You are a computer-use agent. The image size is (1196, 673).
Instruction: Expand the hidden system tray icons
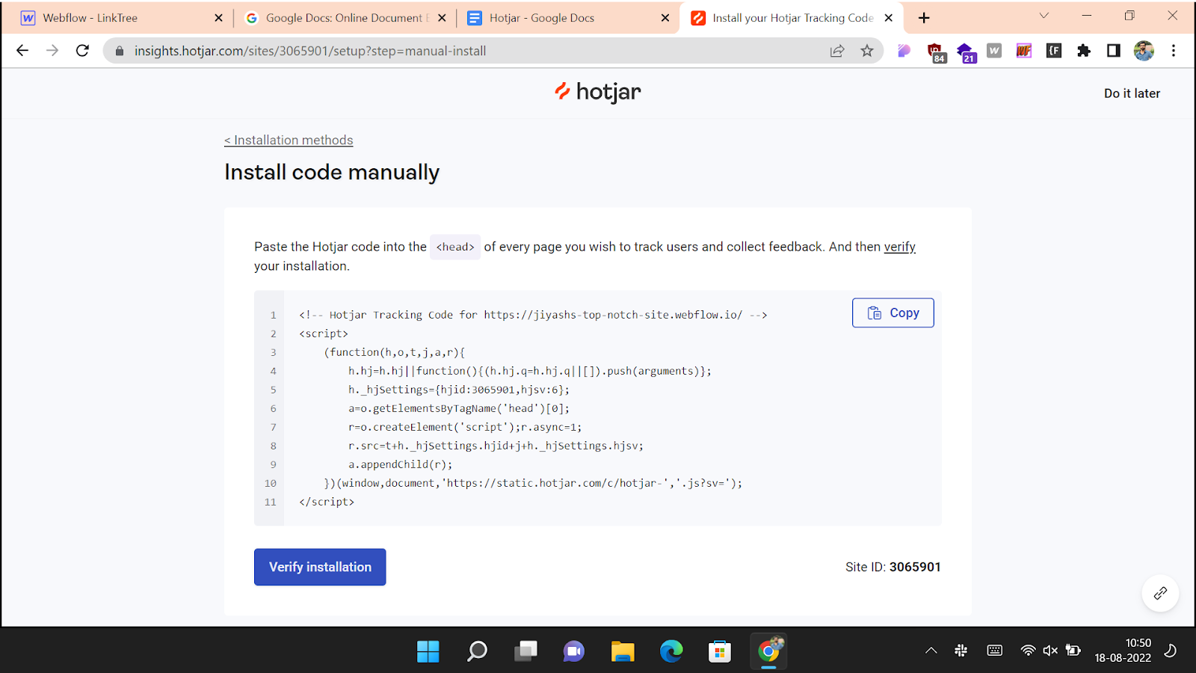931,651
